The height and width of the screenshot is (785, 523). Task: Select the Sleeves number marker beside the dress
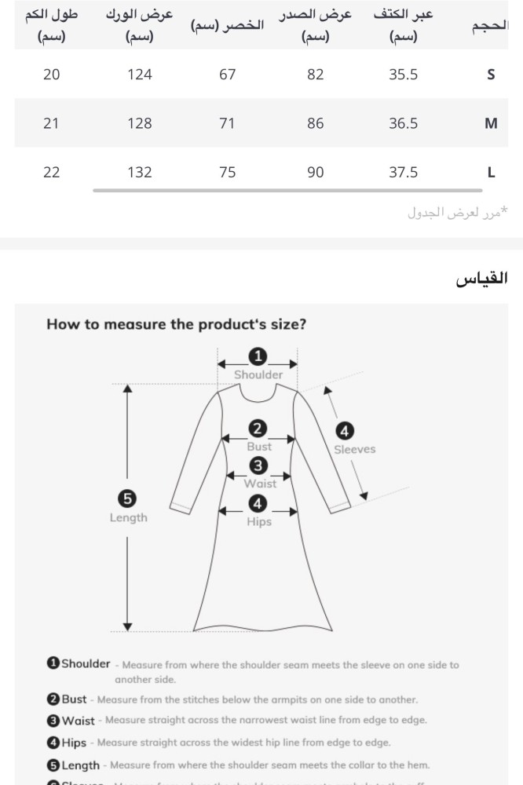click(344, 431)
